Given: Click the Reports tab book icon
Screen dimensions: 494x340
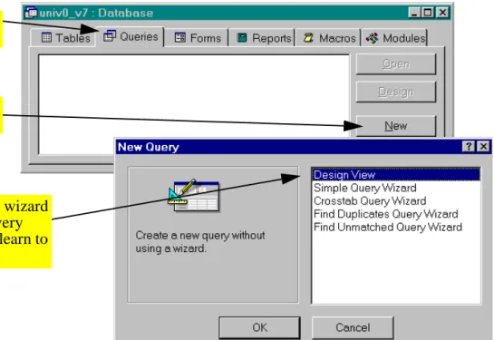Looking at the screenshot, I should click(x=242, y=38).
